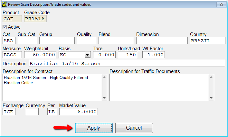228x137 pixels.
Task: Click the Weight/Unit field 60.0000
Action: [x=40, y=55]
